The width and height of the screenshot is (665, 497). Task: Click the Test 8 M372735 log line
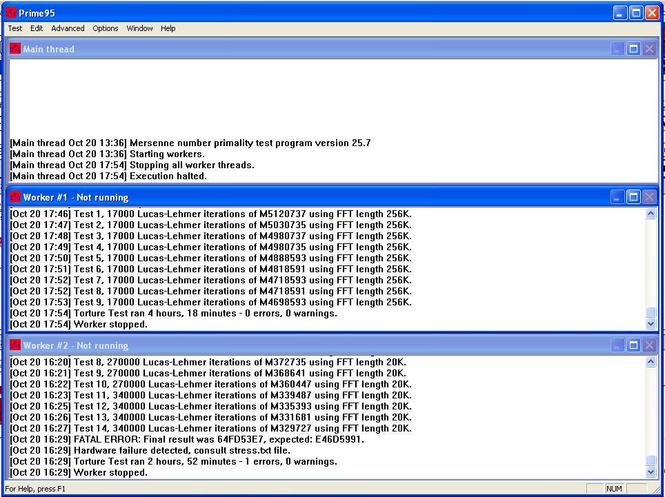click(208, 363)
